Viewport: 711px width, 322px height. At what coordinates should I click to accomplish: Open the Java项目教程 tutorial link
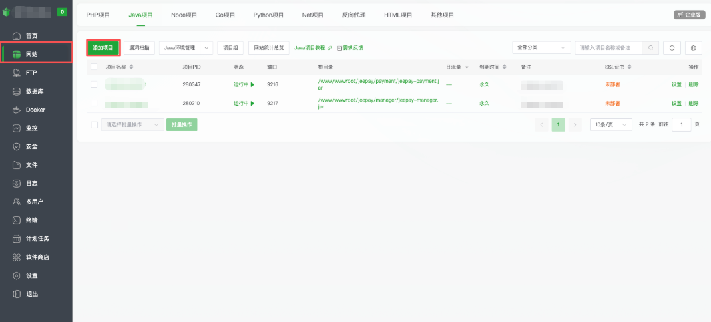tap(310, 47)
